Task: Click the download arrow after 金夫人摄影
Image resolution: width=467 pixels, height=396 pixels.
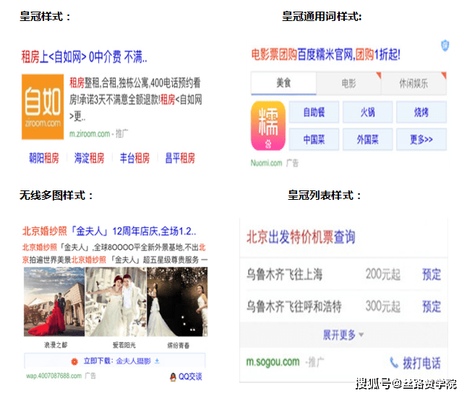Action: tap(157, 361)
